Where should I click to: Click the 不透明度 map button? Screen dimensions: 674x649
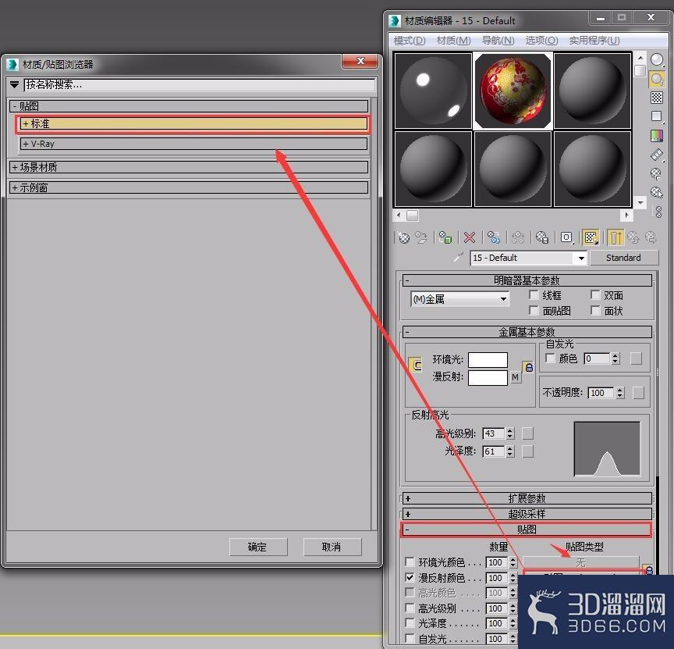click(x=638, y=393)
